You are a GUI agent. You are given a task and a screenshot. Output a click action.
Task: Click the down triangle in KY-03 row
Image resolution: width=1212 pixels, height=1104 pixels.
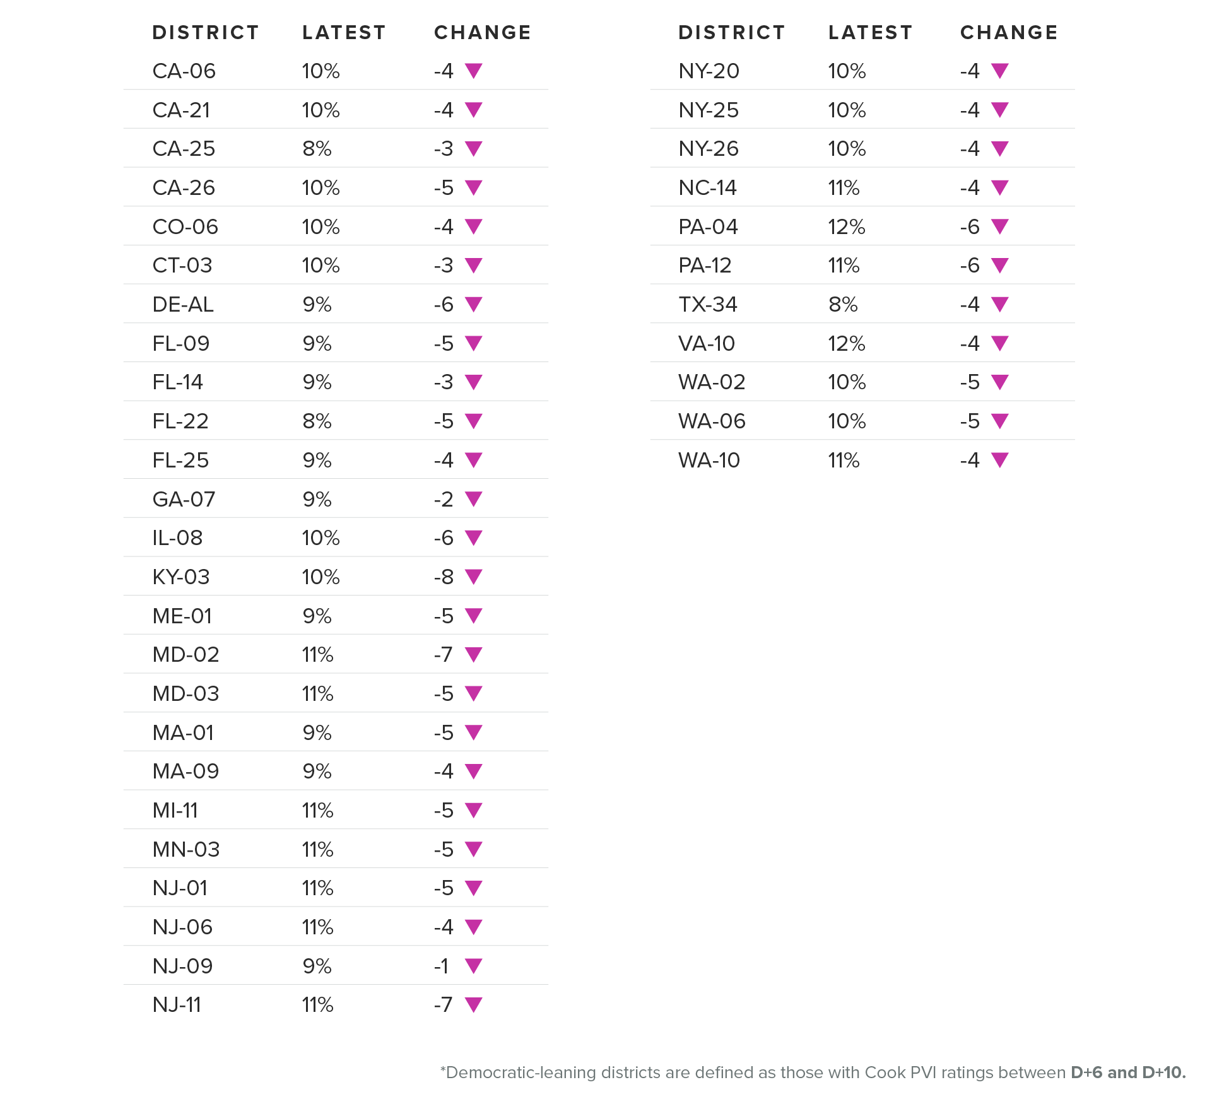[473, 577]
